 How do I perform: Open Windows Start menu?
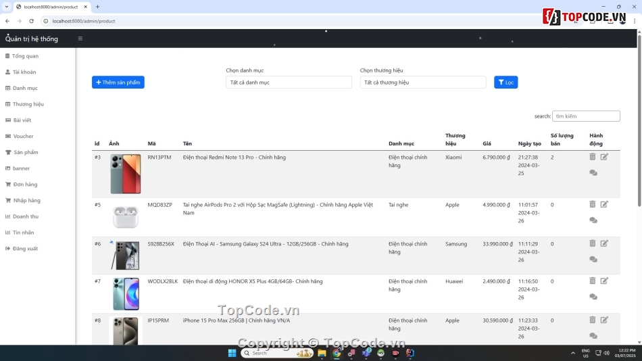[x=232, y=353]
